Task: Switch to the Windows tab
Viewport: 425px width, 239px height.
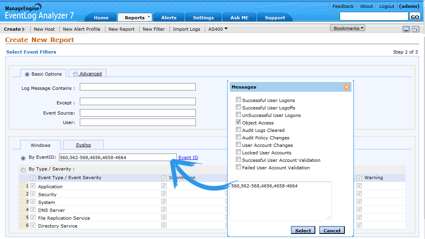Action: (40, 145)
